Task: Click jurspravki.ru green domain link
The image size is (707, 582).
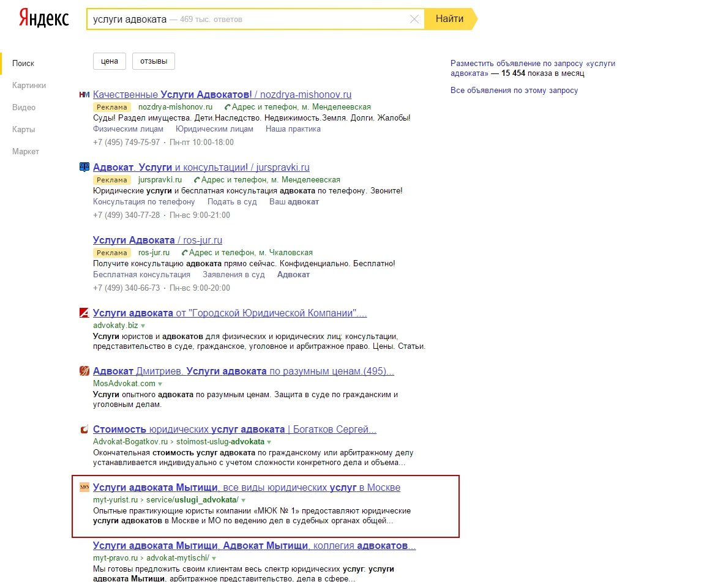Action: (x=160, y=180)
